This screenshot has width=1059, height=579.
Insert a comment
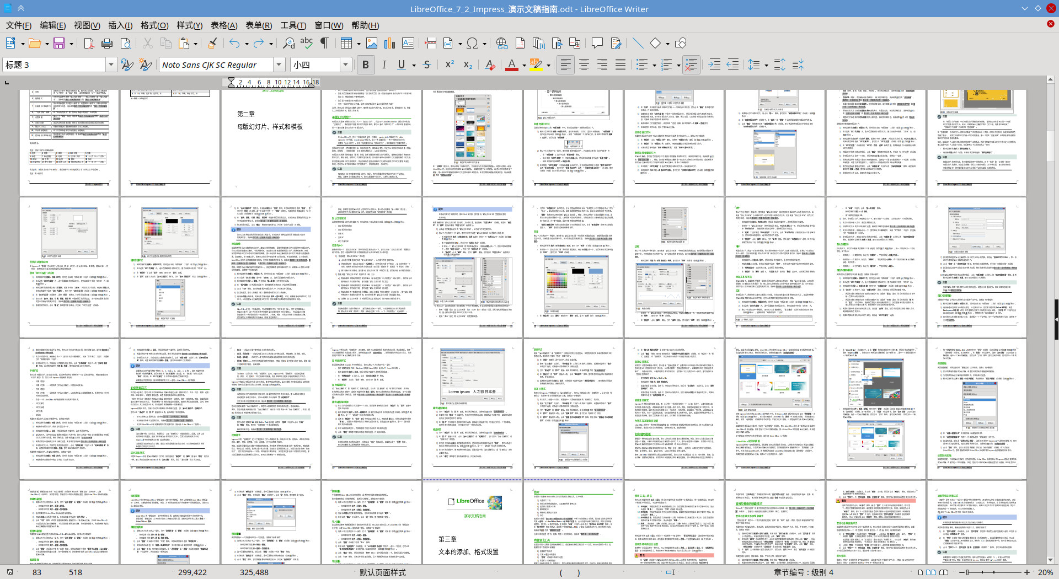tap(597, 43)
